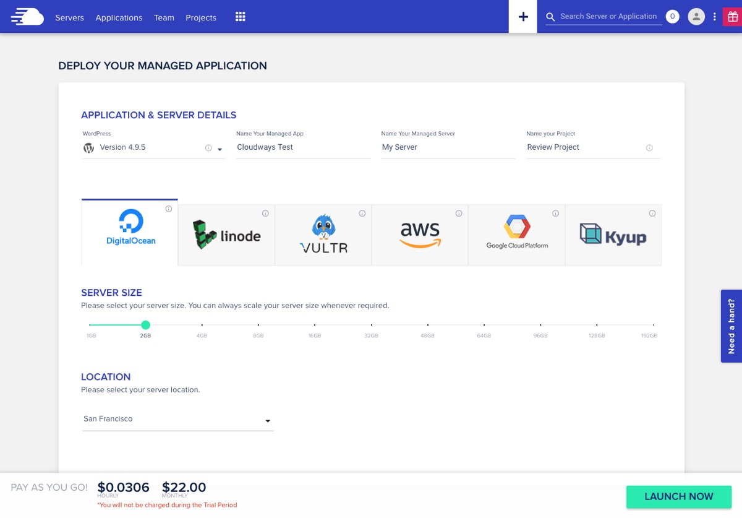Viewport: 742px width, 518px height.
Task: Click the gift box icon
Action: point(732,17)
